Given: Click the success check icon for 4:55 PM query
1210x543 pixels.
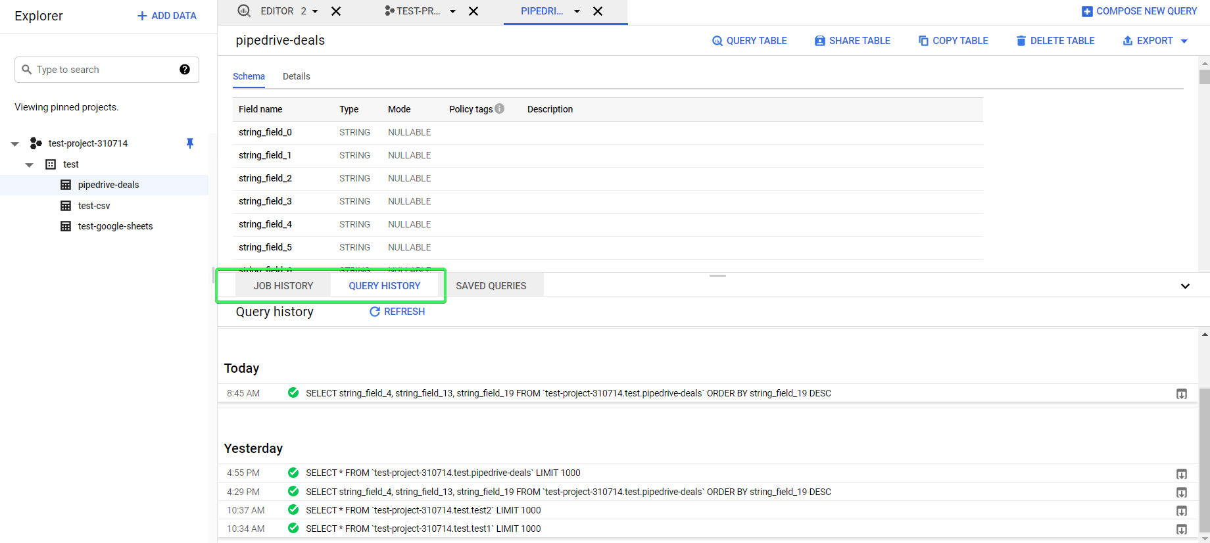Looking at the screenshot, I should coord(293,473).
